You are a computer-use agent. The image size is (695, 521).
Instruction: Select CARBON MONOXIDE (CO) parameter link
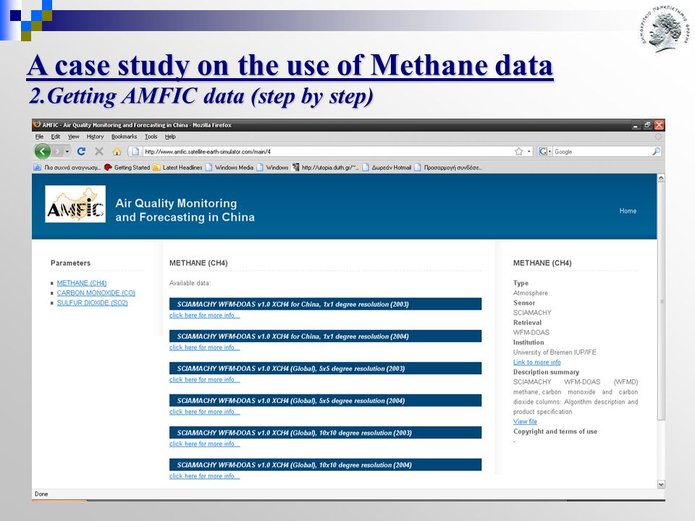click(96, 293)
